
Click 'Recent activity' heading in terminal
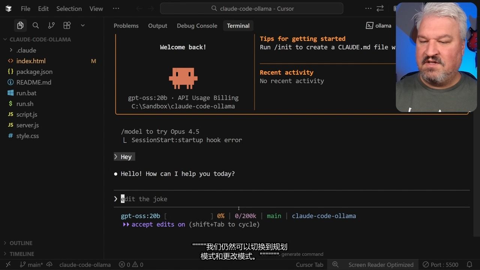pos(286,72)
